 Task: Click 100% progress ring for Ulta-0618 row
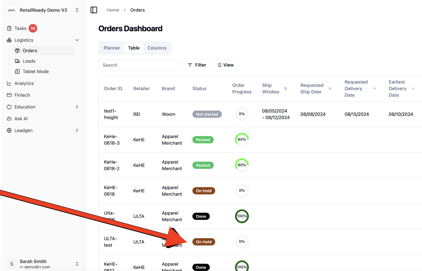(x=242, y=216)
